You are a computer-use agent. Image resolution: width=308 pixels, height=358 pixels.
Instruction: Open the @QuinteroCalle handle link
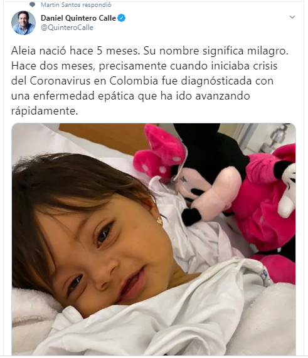67,28
